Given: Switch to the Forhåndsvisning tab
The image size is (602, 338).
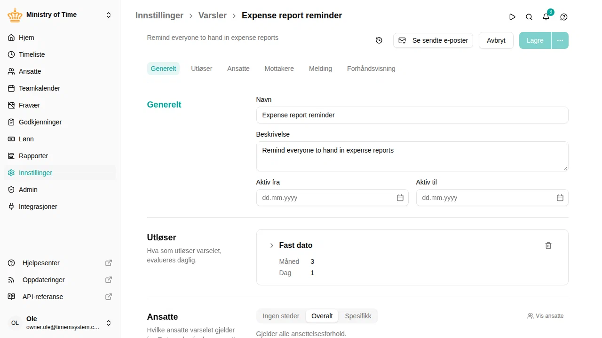Looking at the screenshot, I should [x=371, y=69].
